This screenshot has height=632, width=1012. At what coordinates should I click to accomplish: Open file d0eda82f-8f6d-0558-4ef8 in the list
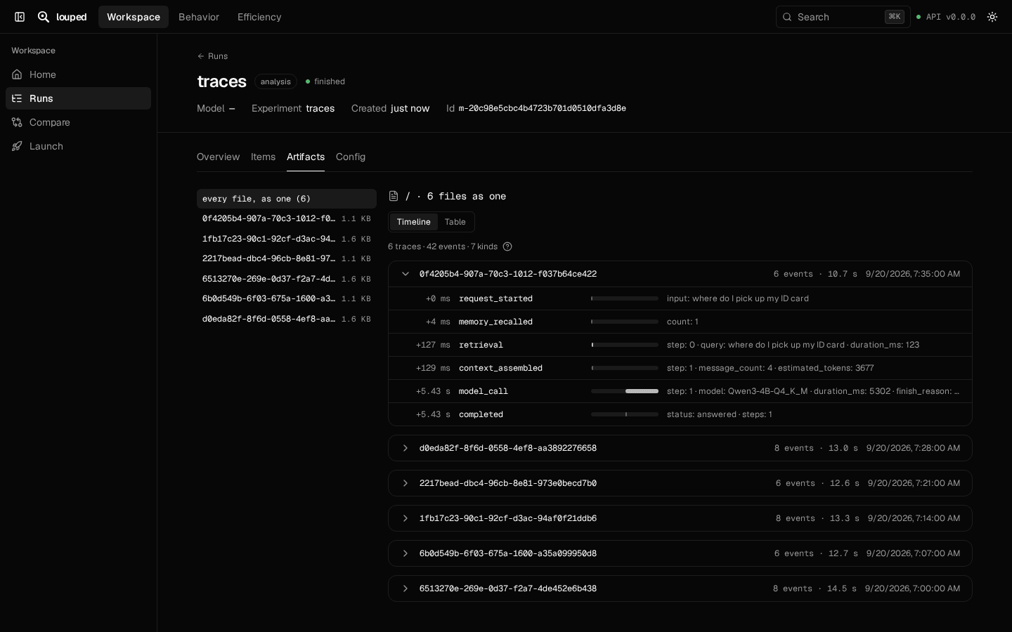click(287, 319)
